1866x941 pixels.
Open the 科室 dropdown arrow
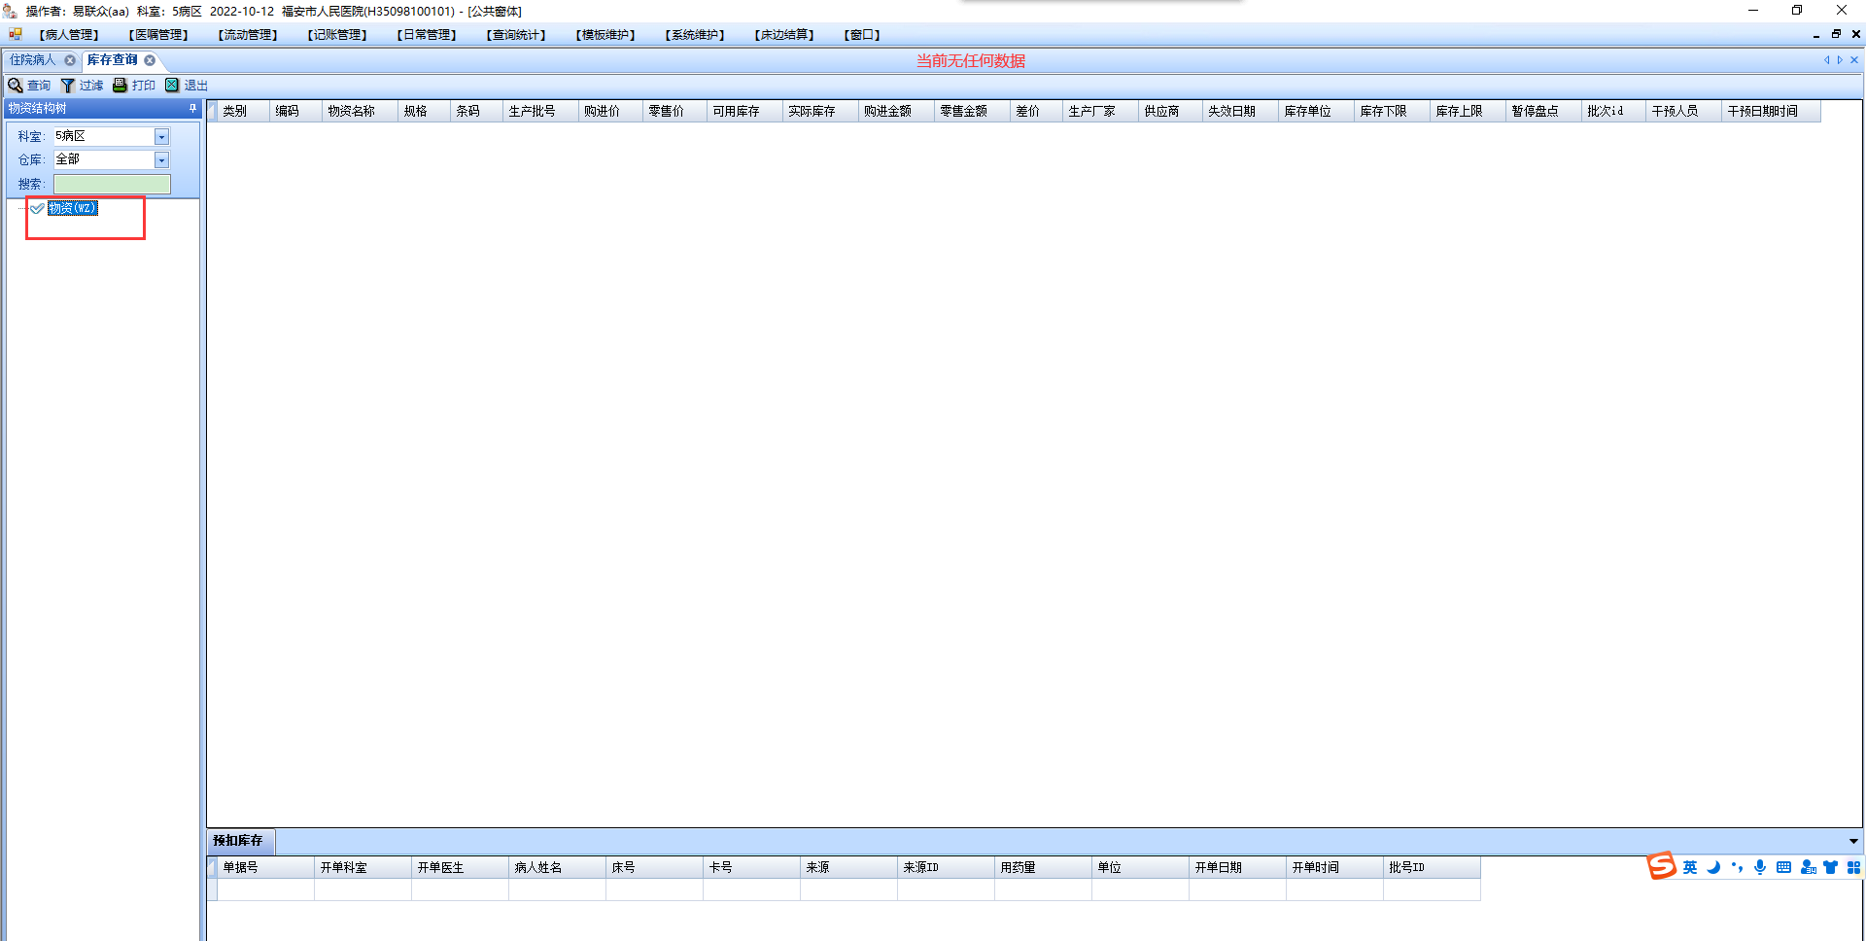click(x=162, y=137)
